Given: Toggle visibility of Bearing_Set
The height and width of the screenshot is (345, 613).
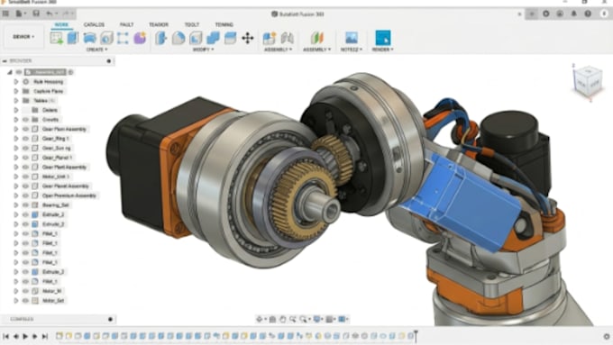Looking at the screenshot, I should [26, 205].
